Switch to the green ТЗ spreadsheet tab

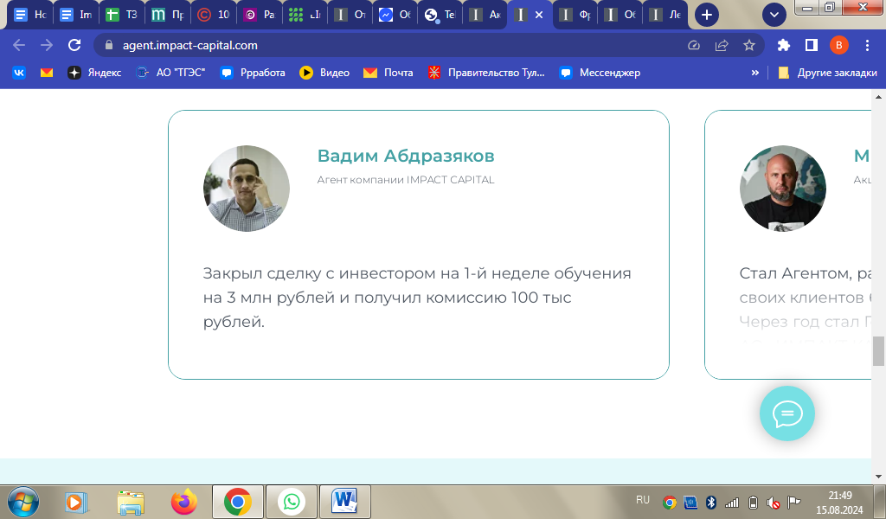(x=121, y=15)
